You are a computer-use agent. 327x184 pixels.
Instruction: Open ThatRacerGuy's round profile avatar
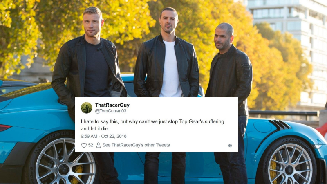point(87,108)
